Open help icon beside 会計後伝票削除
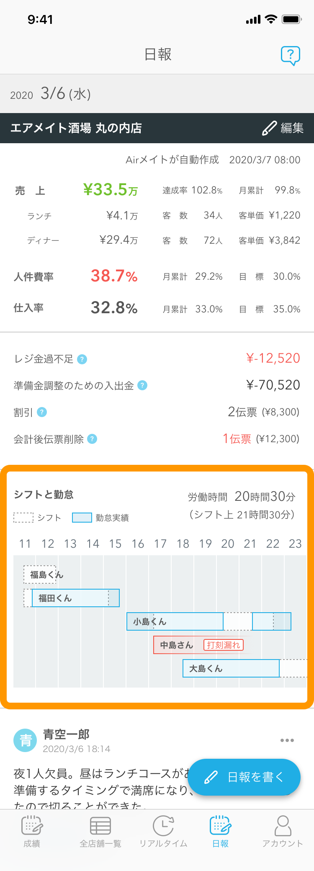The height and width of the screenshot is (871, 314). tap(92, 439)
